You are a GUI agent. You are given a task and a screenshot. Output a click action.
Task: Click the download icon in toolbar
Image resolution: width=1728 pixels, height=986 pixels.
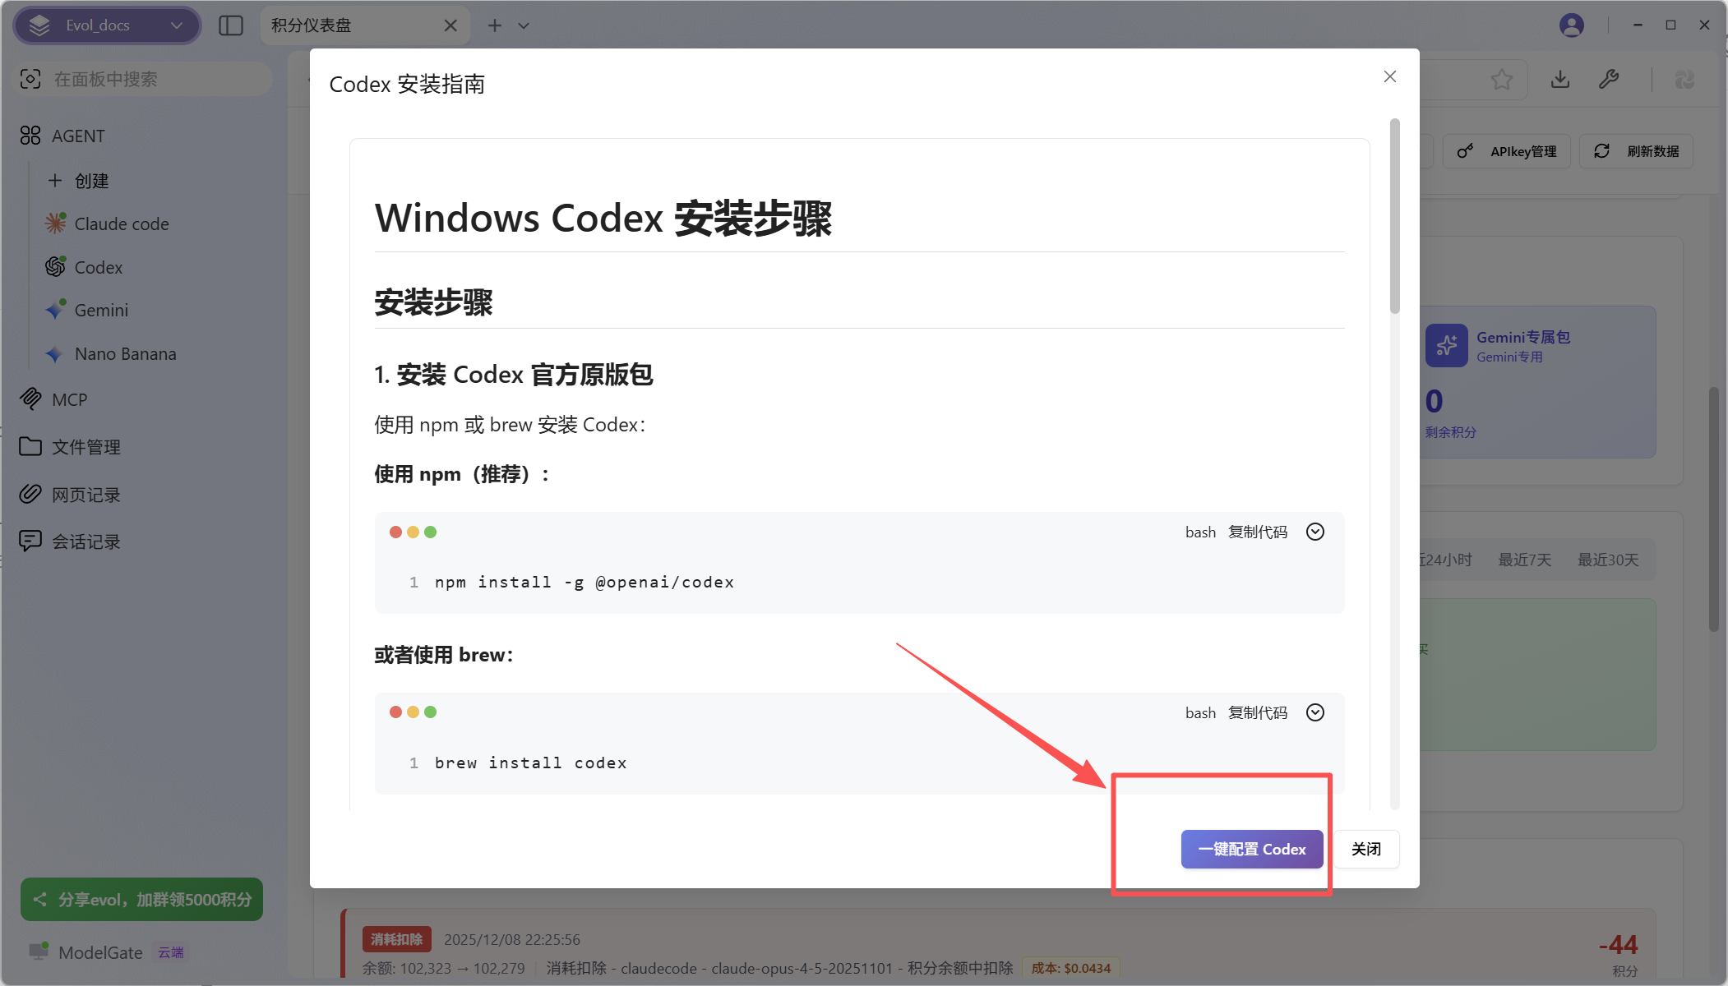(1559, 79)
